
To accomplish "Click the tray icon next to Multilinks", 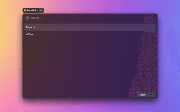I will pos(41,10).
